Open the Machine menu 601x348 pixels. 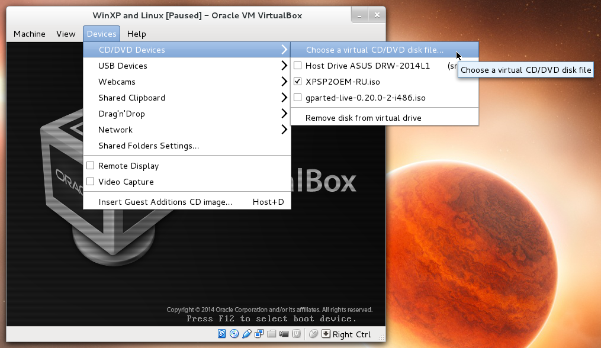(x=29, y=34)
